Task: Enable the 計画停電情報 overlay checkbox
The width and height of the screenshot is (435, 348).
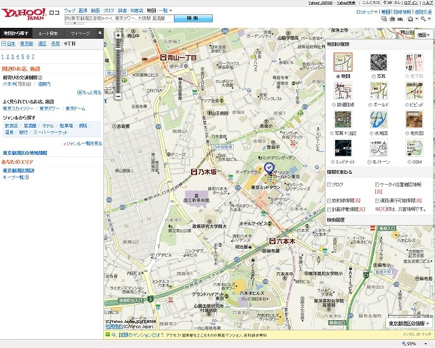Action: [329, 209]
